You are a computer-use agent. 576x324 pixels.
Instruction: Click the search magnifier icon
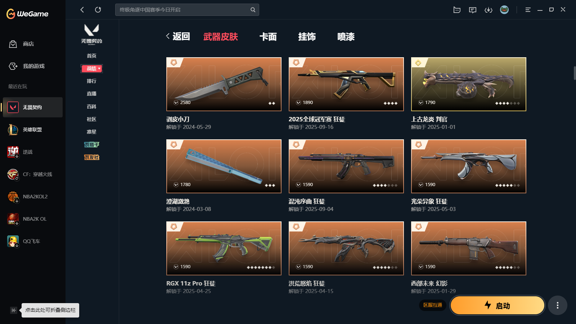(253, 10)
